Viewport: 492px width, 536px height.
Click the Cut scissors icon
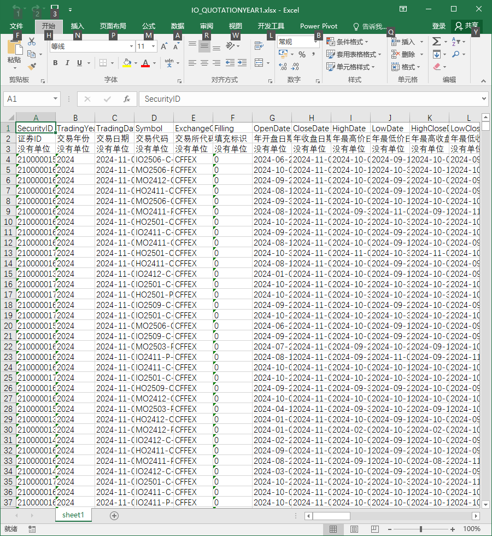tap(32, 42)
